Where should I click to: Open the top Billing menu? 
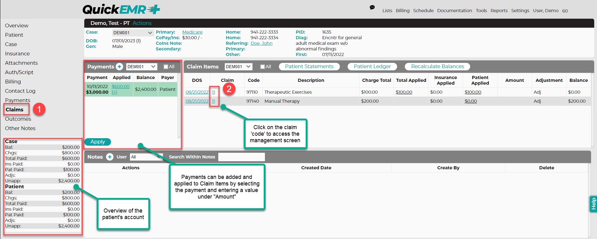(x=403, y=11)
